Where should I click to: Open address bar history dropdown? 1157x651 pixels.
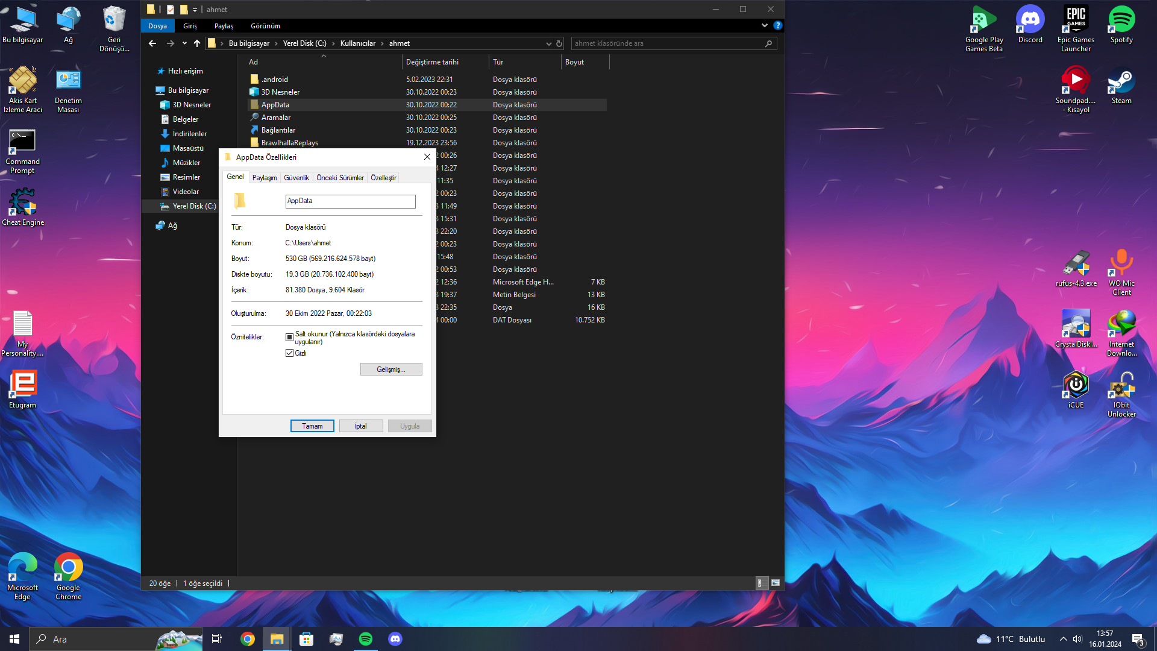(548, 43)
